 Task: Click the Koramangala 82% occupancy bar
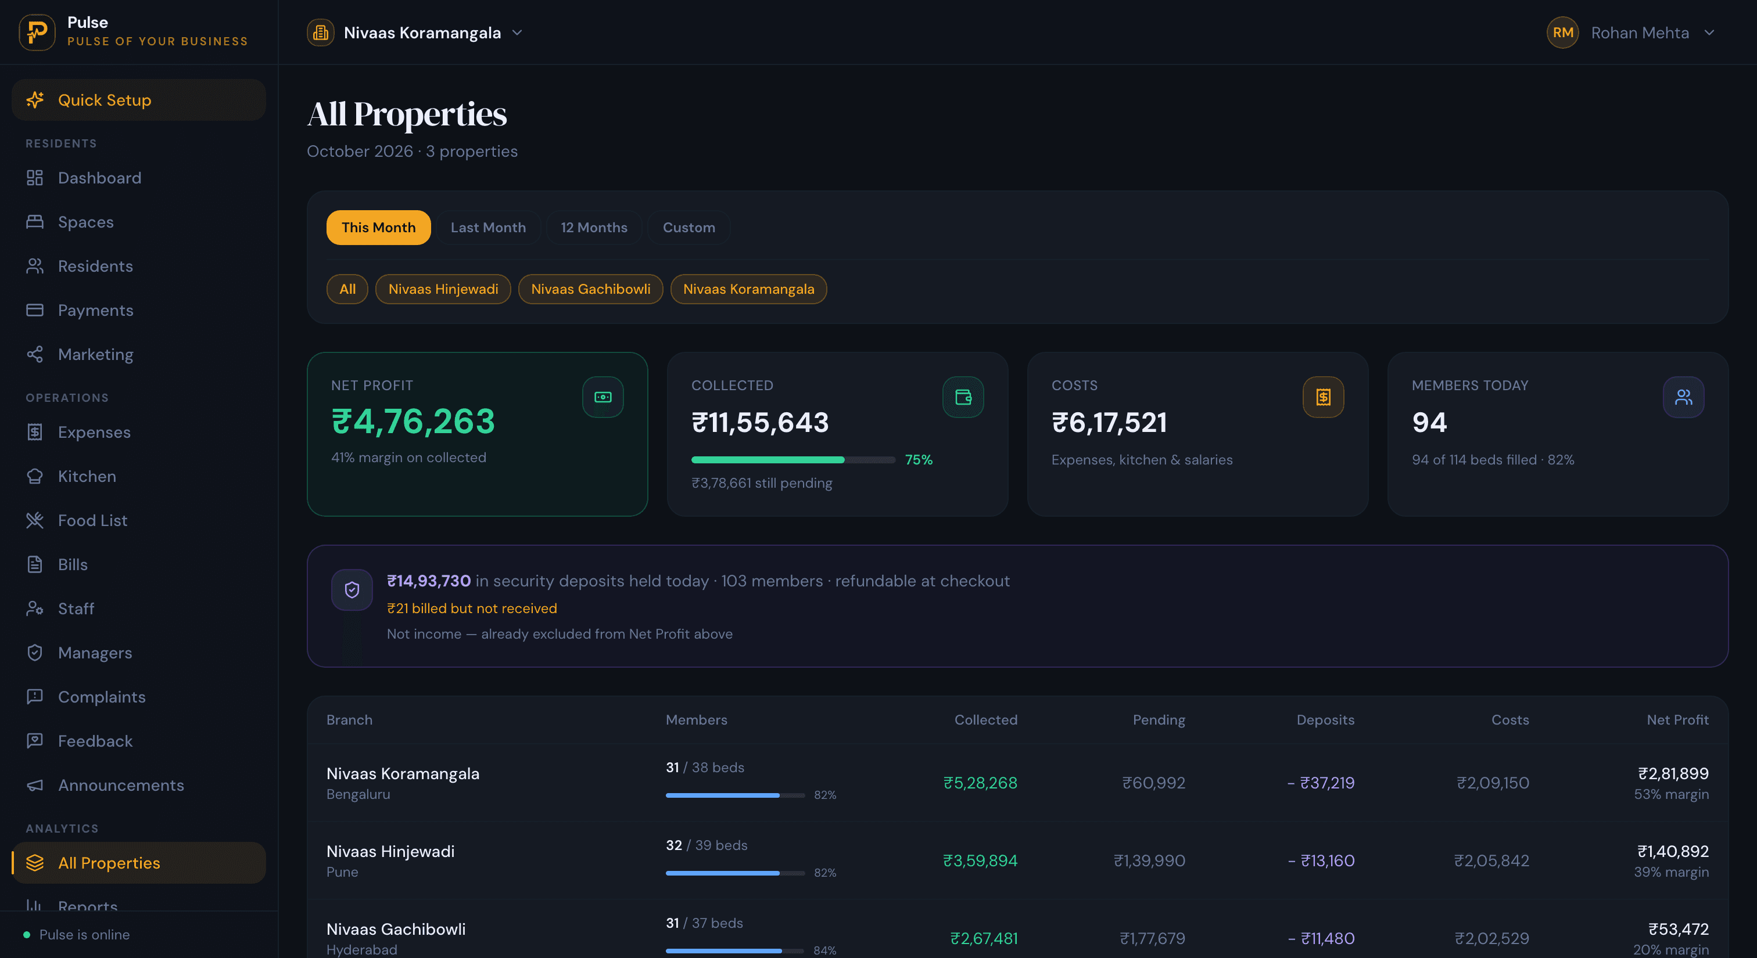tap(735, 795)
